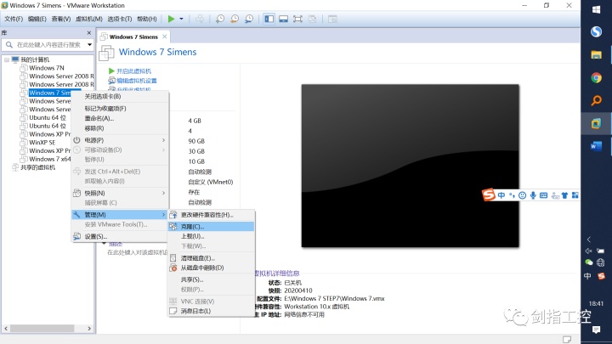The height and width of the screenshot is (344, 612).
Task: Click the configuration file path E:\Windows 7 STEP7\Windows 7.vmx
Action: coord(334,298)
